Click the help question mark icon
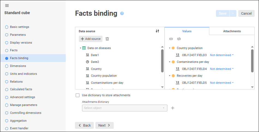Viewport: 259px width, 132px height. click(122, 13)
